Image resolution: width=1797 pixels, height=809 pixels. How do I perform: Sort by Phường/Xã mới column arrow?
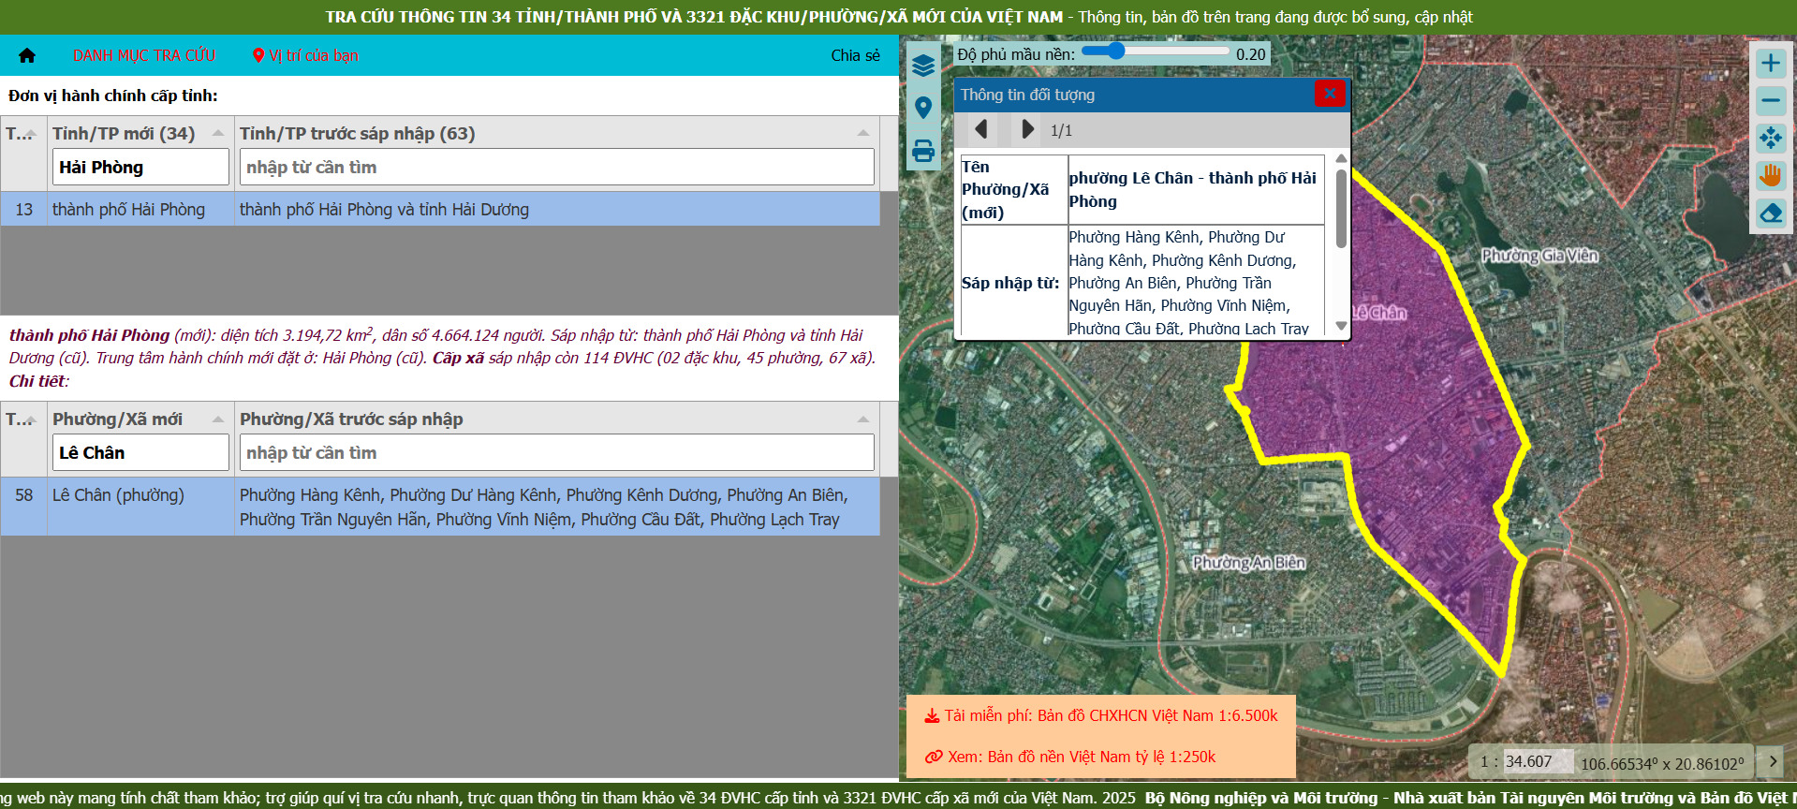click(x=218, y=419)
